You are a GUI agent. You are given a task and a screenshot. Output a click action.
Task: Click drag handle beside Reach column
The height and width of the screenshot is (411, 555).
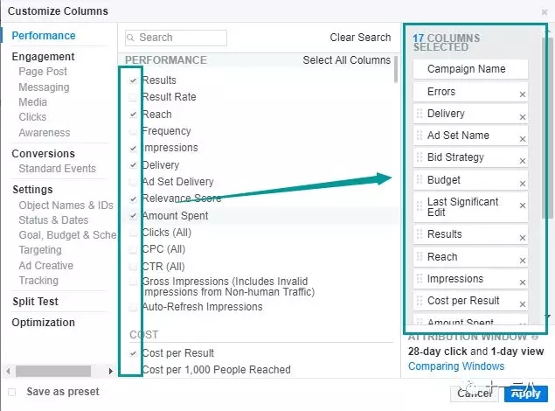pyautogui.click(x=420, y=257)
